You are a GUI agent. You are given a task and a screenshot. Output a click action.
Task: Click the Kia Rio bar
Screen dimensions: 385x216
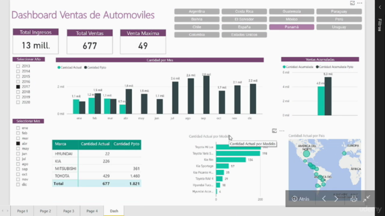(x=231, y=160)
